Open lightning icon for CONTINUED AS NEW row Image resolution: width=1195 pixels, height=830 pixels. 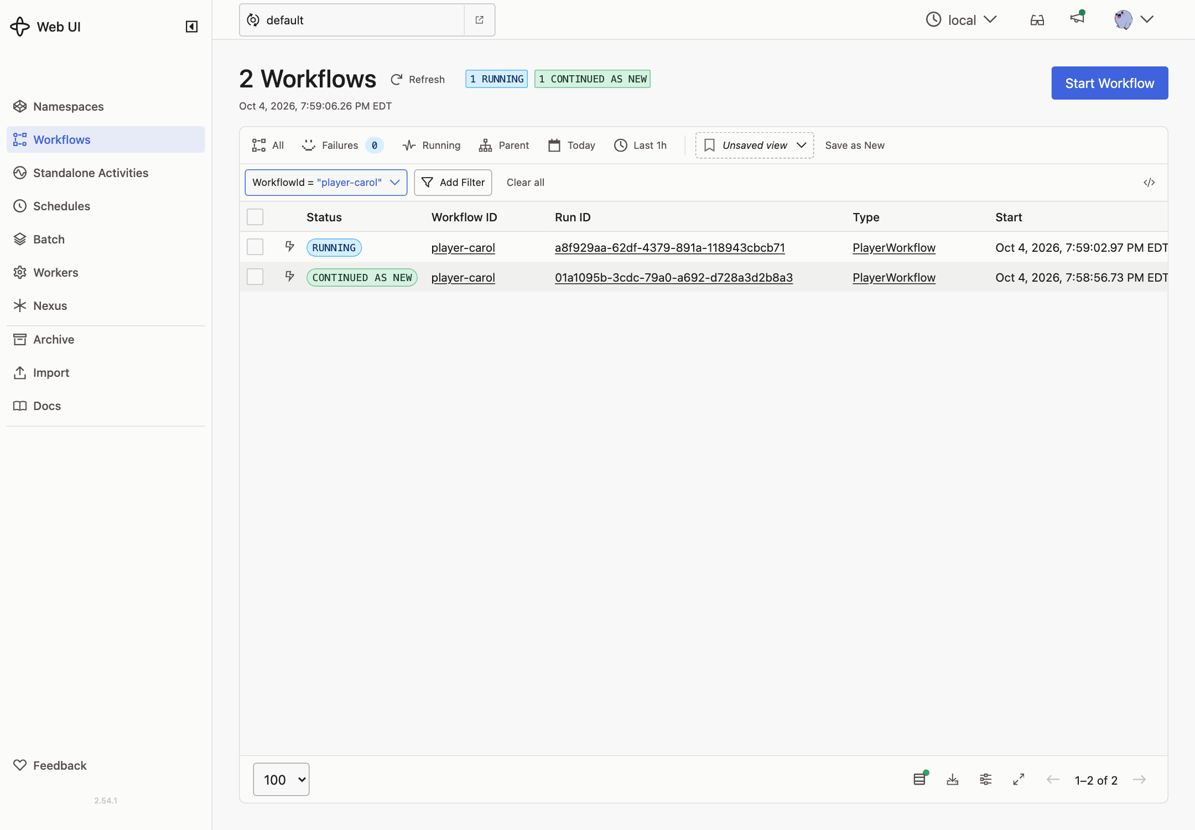click(x=289, y=276)
